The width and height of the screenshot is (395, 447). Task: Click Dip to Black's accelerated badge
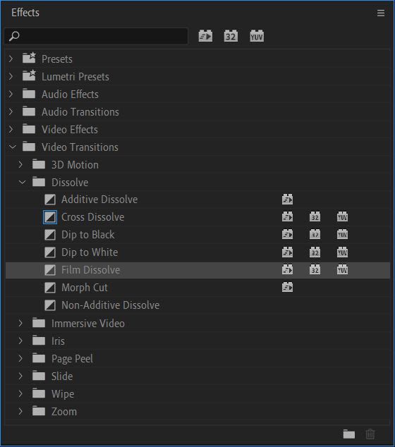coord(287,235)
